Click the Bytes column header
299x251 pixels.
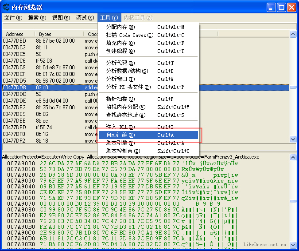(59, 34)
